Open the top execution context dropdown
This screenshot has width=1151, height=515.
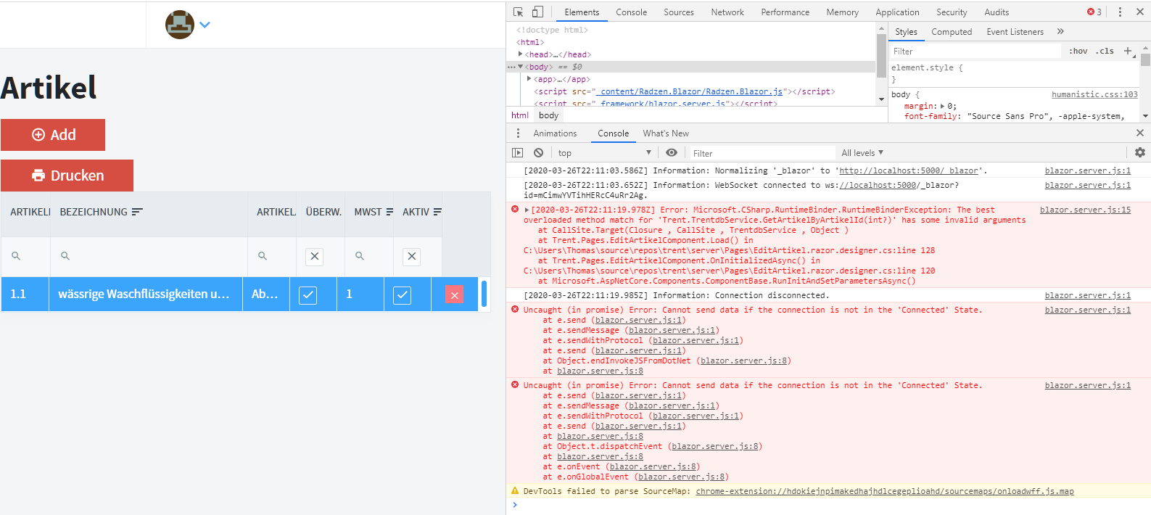coord(605,153)
